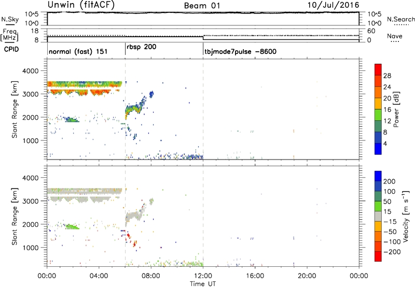Click the '20:00' time tick label
The width and height of the screenshot is (415, 287).
(307, 276)
